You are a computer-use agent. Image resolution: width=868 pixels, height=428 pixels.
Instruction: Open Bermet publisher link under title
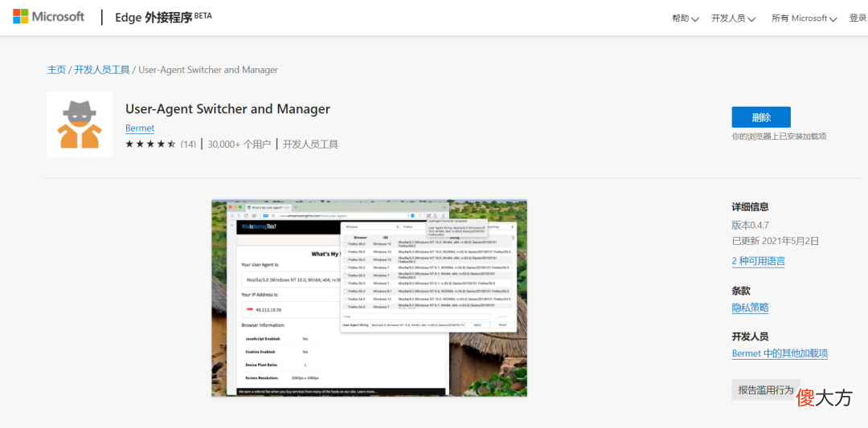click(x=140, y=128)
